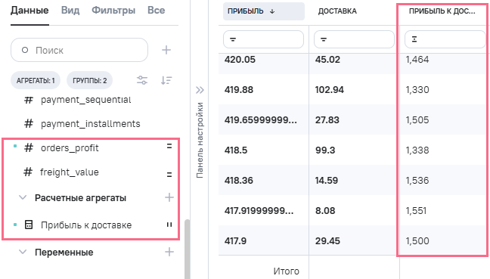This screenshot has height=279, width=490.
Task: Click the cell 419.88
Action: 239,90
